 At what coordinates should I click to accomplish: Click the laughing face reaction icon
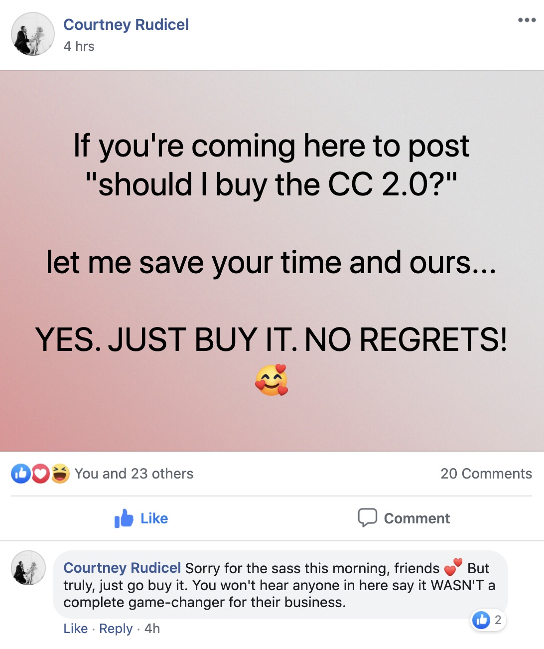[60, 474]
